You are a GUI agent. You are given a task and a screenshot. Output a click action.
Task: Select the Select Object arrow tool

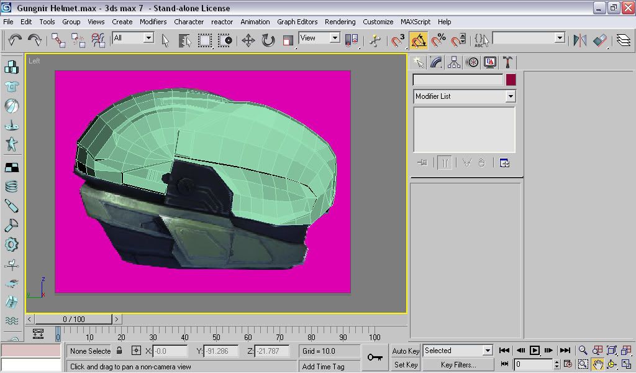coord(165,40)
